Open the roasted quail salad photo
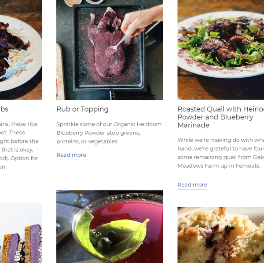 220,50
